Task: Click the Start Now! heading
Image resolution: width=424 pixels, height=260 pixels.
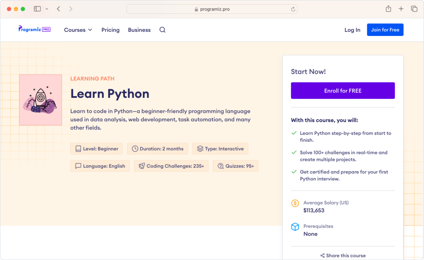Action: coord(308,72)
